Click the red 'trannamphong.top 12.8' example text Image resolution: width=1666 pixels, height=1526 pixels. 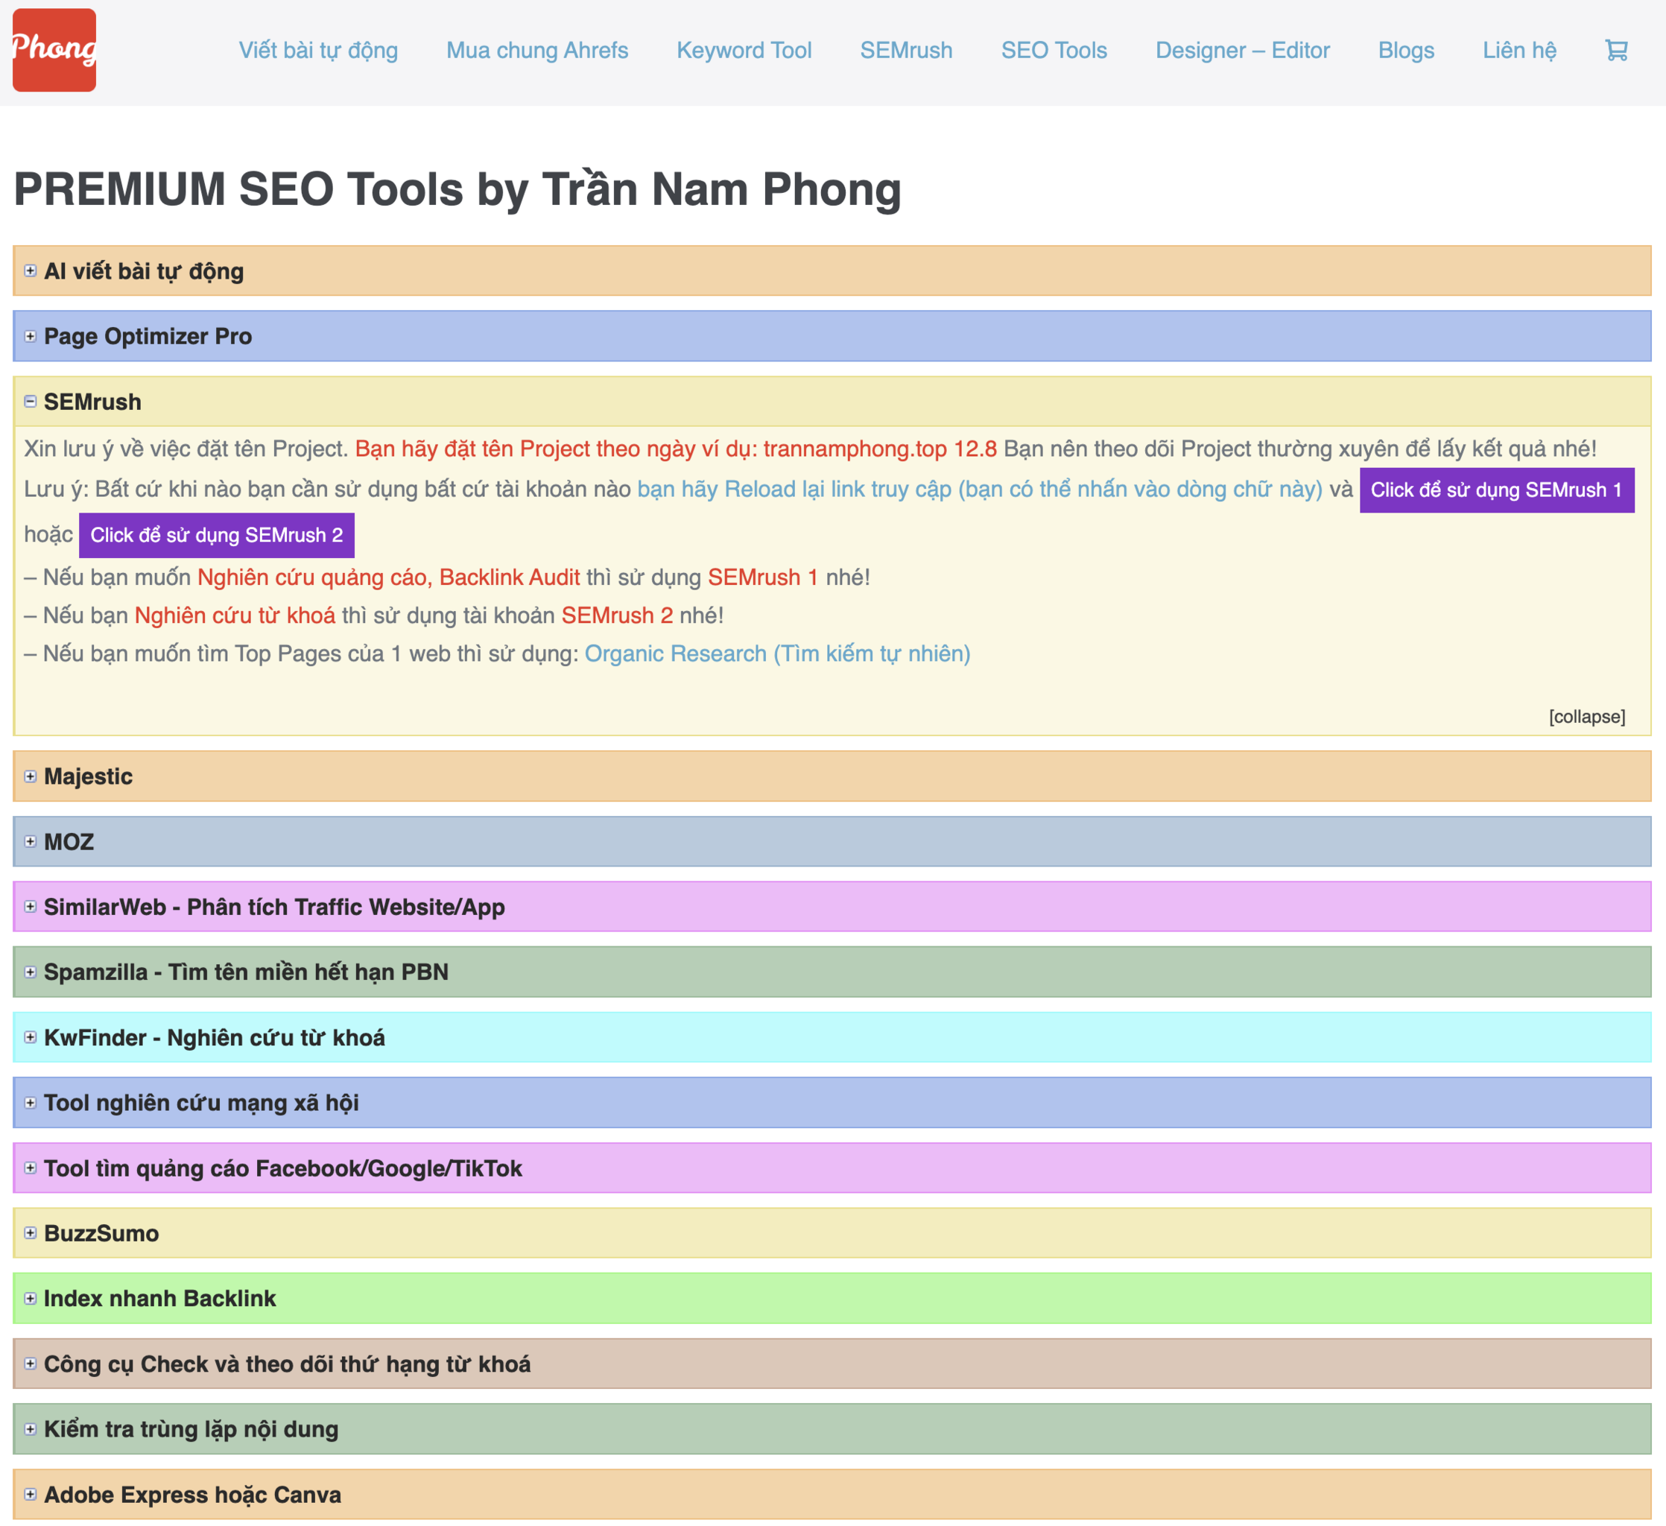880,449
